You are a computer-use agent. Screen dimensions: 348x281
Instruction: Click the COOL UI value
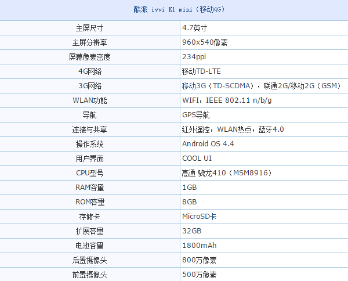pos(197,158)
